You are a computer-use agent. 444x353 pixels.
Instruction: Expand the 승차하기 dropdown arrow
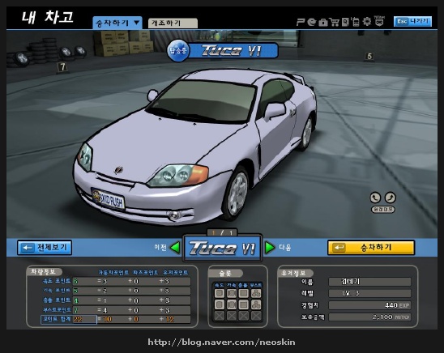coord(137,23)
